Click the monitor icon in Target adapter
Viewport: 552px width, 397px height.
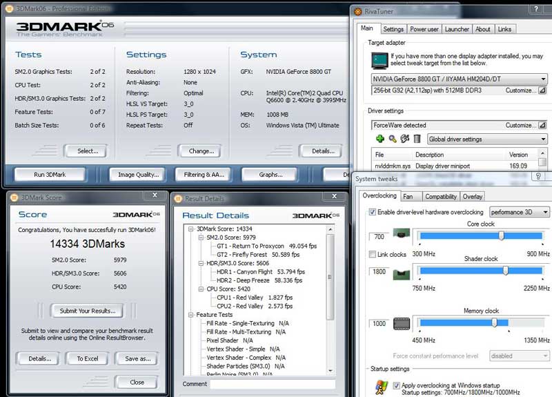click(379, 60)
